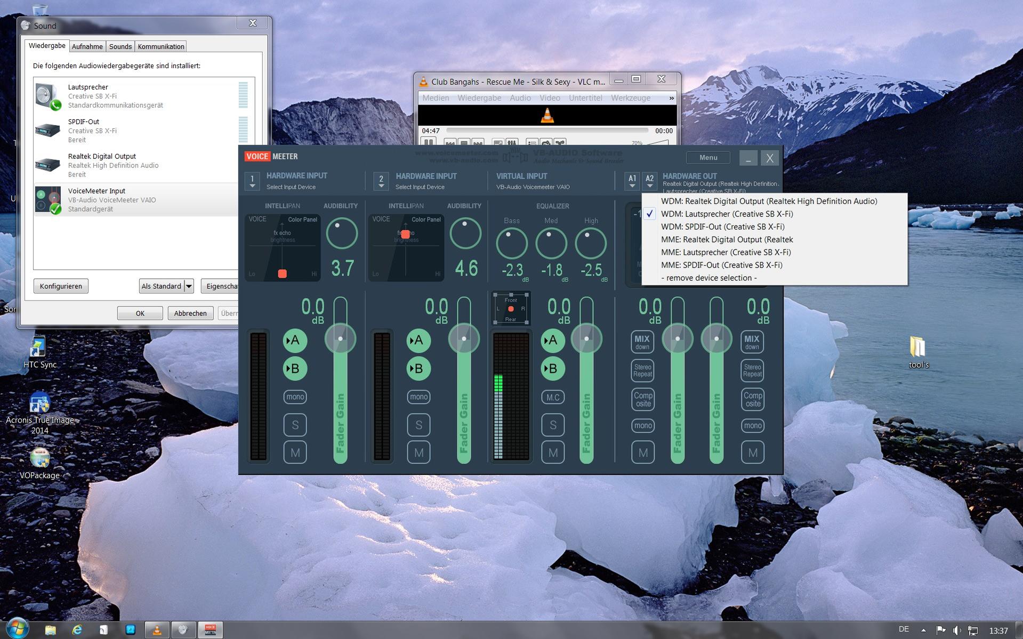Image resolution: width=1023 pixels, height=639 pixels.
Task: Expand hidden VLC menus with the chevron
Action: [671, 98]
